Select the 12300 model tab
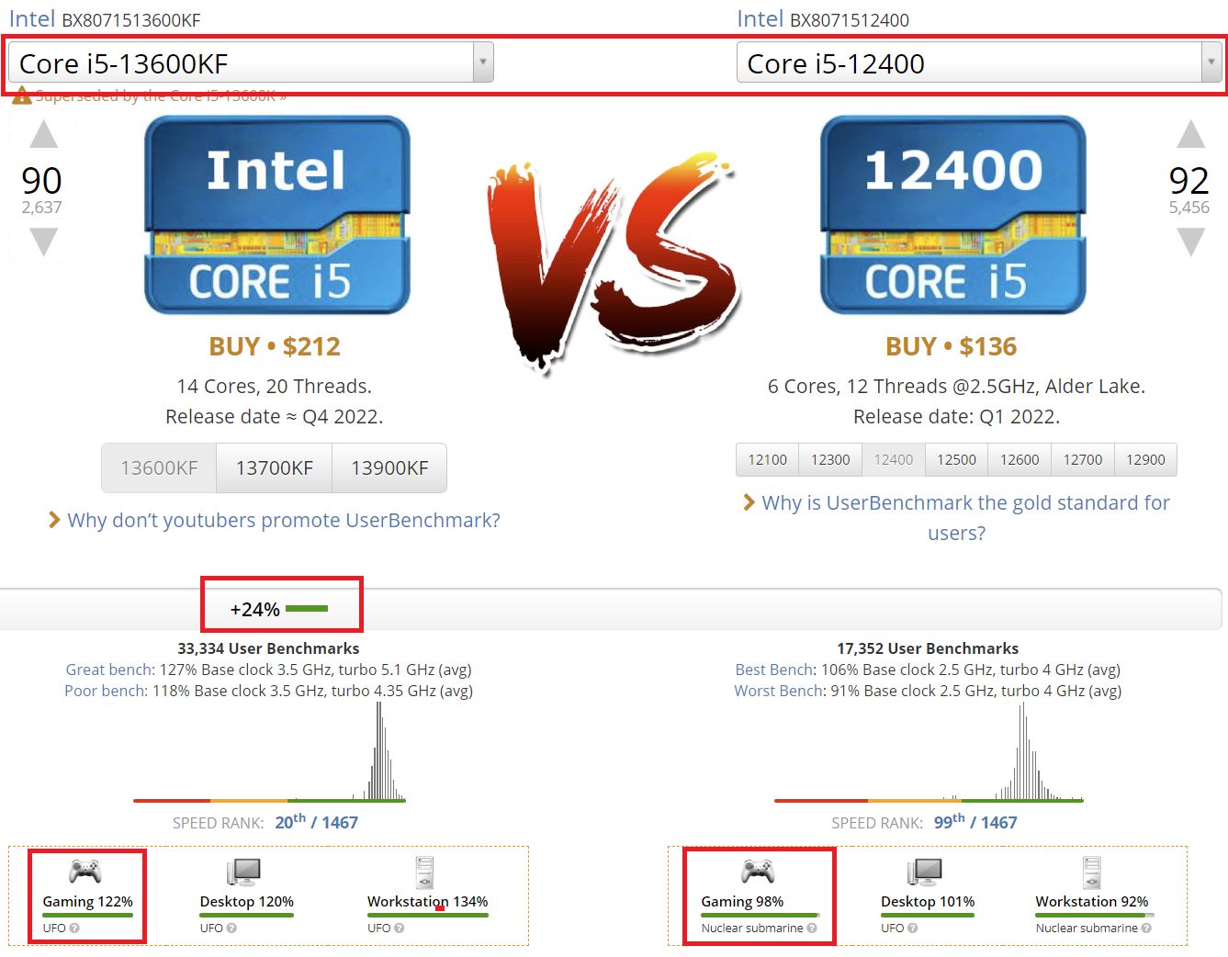The image size is (1228, 957). 830,460
